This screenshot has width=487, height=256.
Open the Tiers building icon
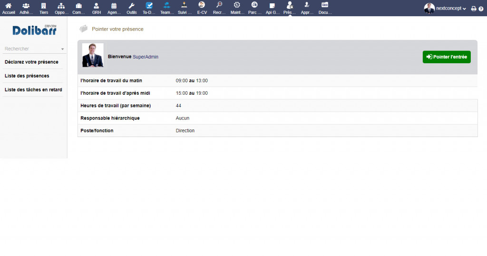click(44, 6)
